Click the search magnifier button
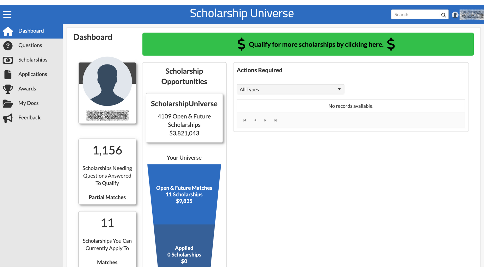Viewport: 484px width, 272px height. tap(443, 15)
